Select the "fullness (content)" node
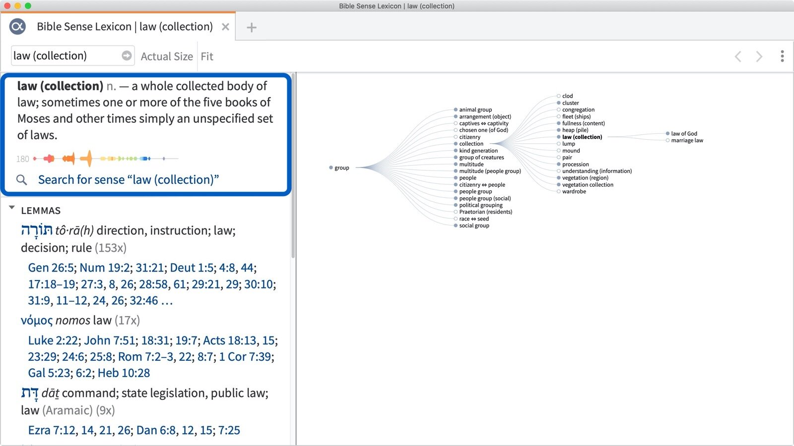 [x=581, y=123]
